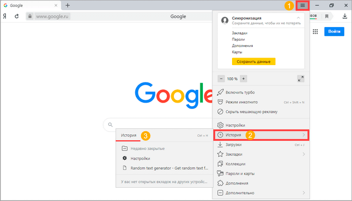Image resolution: width=352 pixels, height=201 pixels.
Task: Open Дополнительно menu item
Action: (261, 193)
